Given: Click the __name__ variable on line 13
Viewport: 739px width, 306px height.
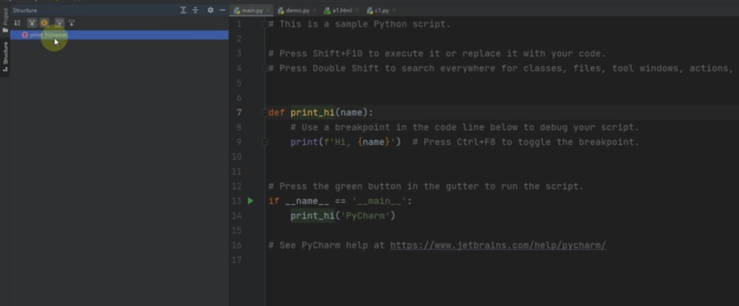Looking at the screenshot, I should click(307, 201).
